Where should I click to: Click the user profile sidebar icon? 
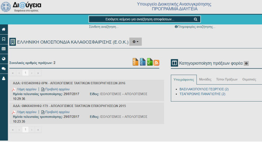click(x=4, y=78)
